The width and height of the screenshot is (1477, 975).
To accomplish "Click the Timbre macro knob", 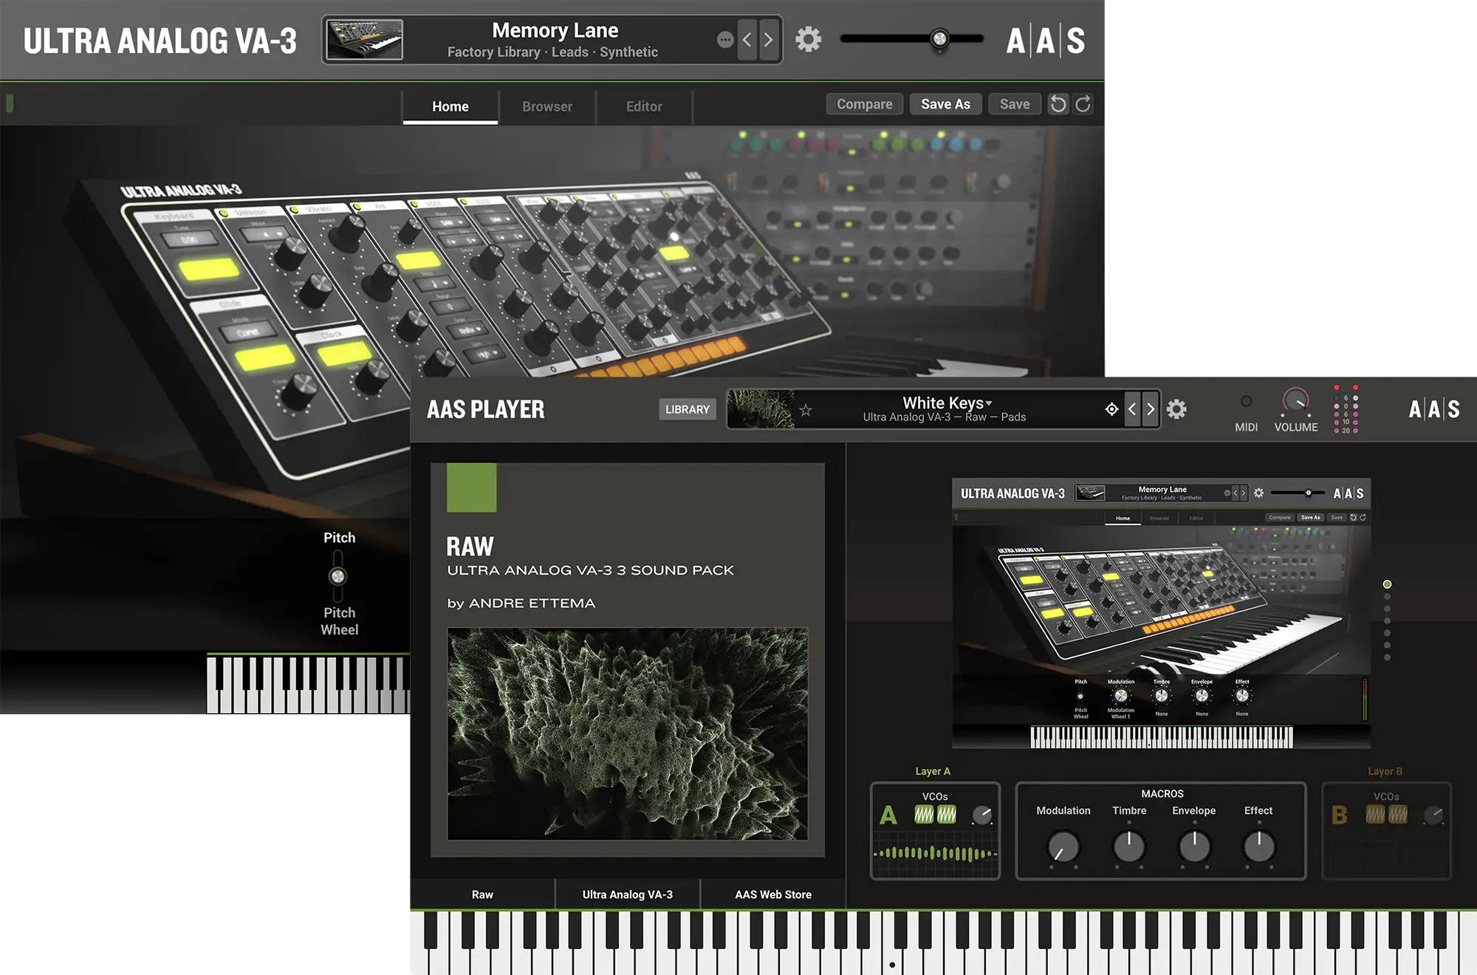I will click(1129, 846).
